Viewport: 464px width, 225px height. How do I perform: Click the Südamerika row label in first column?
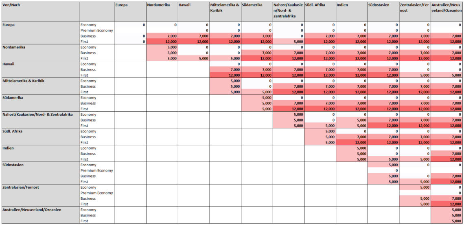(41, 98)
